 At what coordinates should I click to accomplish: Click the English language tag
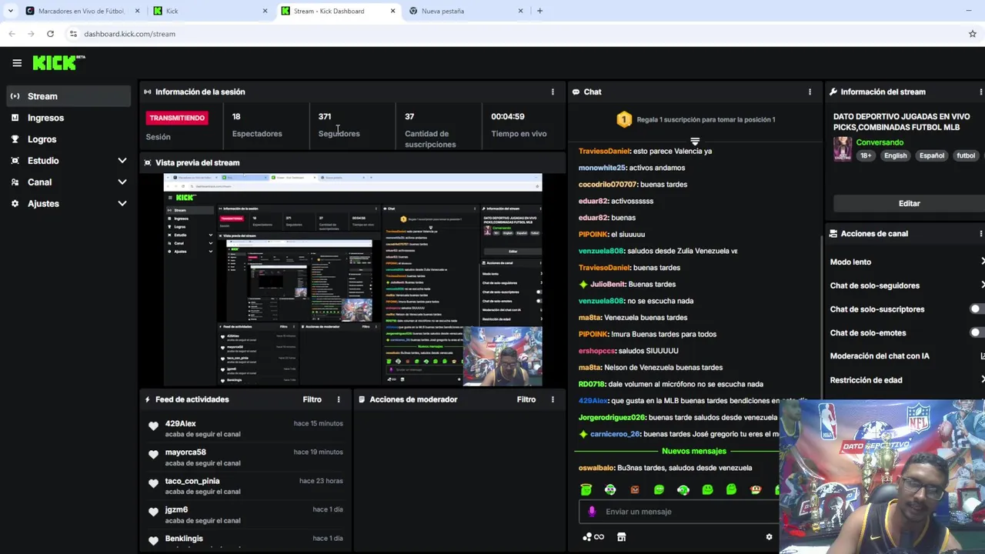click(x=895, y=155)
